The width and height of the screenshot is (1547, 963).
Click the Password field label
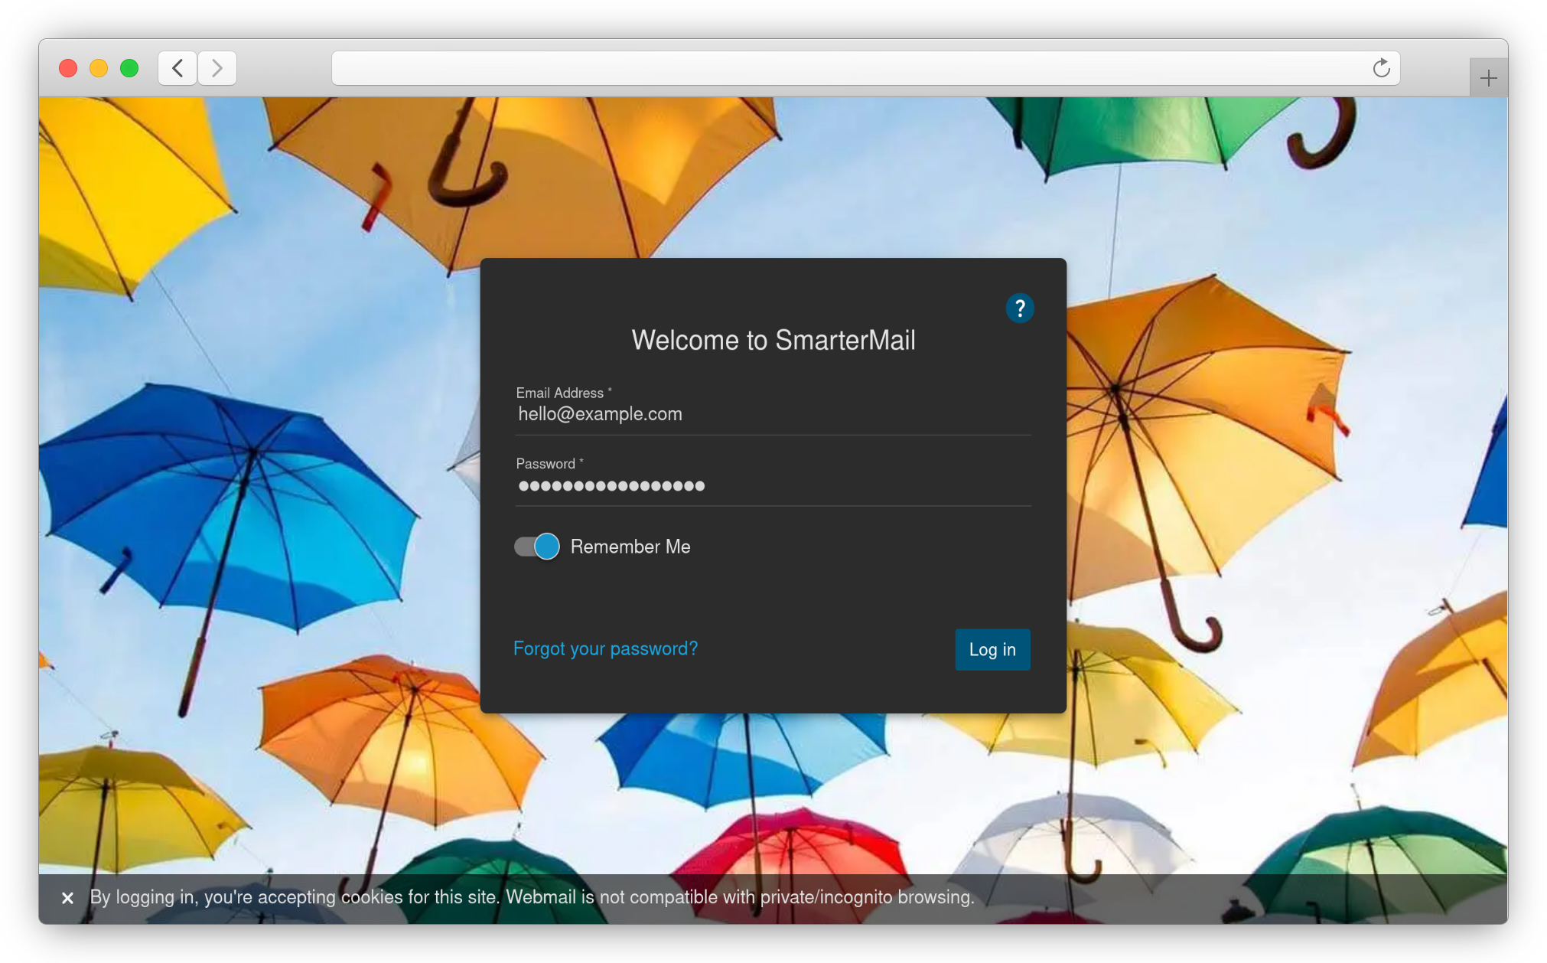546,464
